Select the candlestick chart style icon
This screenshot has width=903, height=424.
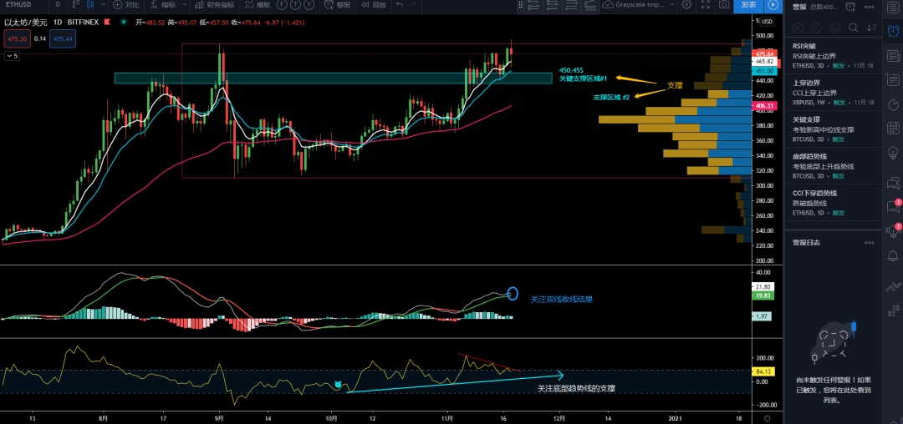pos(89,5)
